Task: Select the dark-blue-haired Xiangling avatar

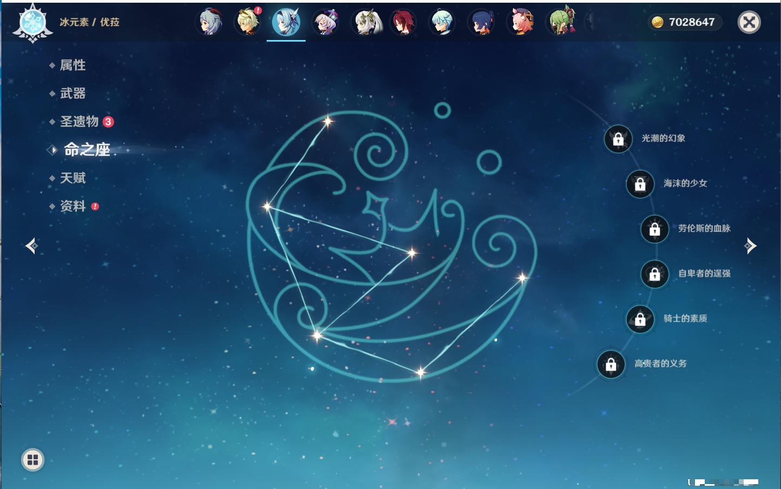Action: point(481,22)
